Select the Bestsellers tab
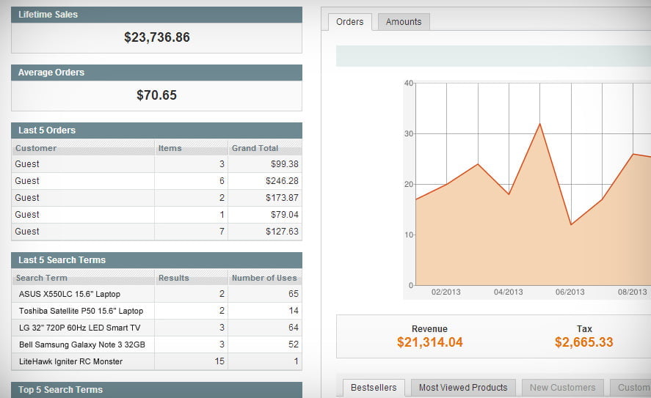 pyautogui.click(x=374, y=387)
